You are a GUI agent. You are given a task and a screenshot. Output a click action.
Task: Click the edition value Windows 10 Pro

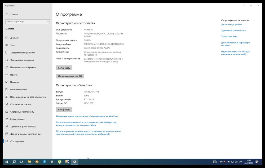[x=91, y=92]
